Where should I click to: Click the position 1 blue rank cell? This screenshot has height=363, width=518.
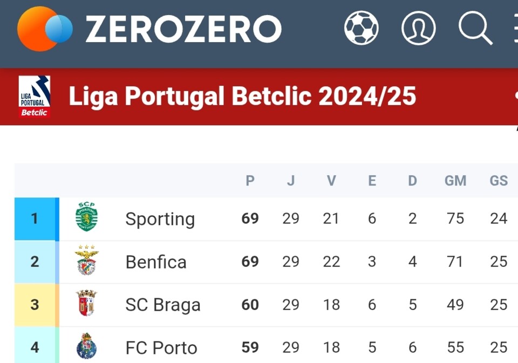click(x=35, y=218)
